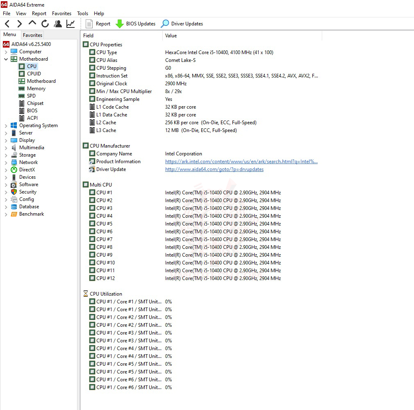The image size is (414, 410).
Task: Click the CPU Utilization section header
Action: (x=103, y=294)
